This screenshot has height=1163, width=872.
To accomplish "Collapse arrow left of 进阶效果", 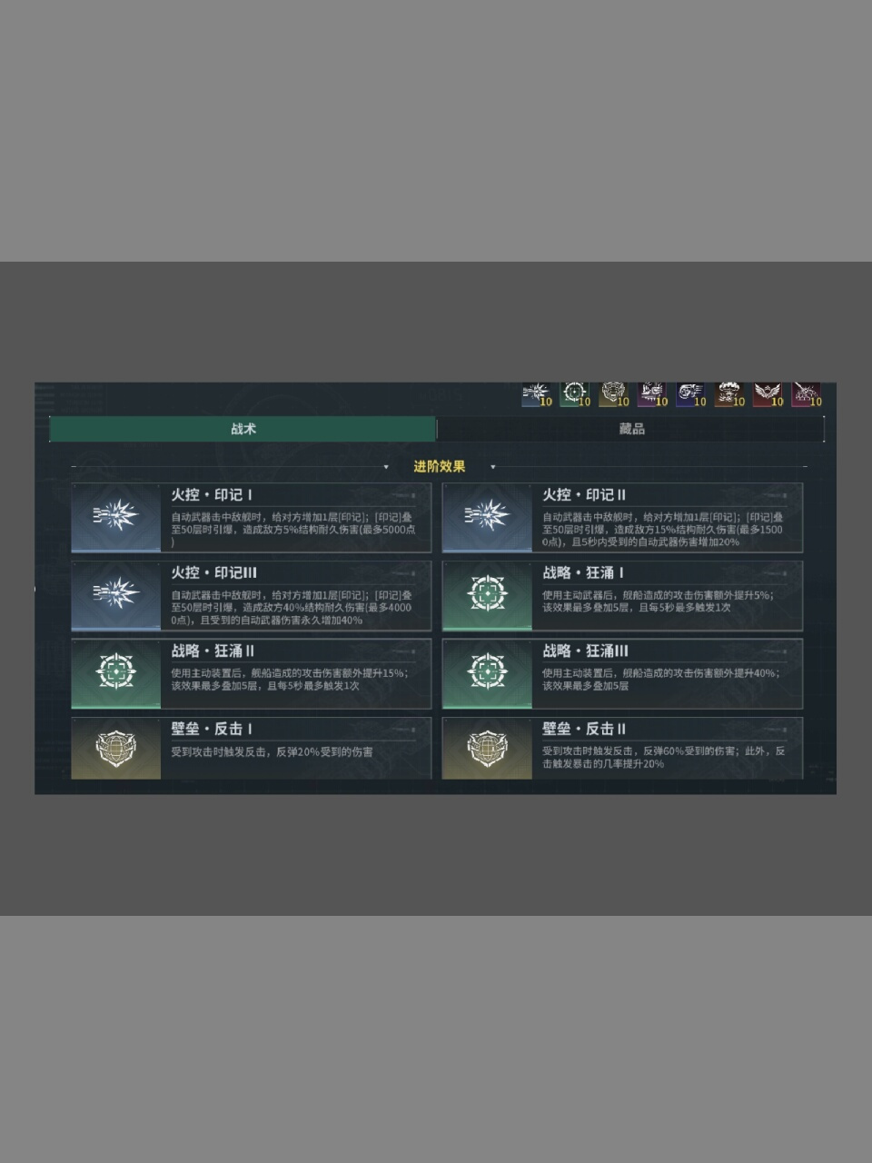I will [386, 467].
